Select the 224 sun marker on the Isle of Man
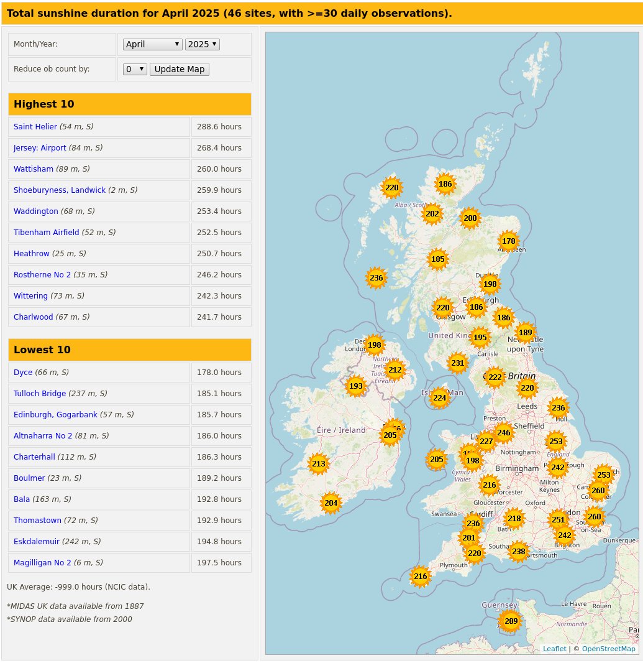The image size is (643, 663). [439, 397]
